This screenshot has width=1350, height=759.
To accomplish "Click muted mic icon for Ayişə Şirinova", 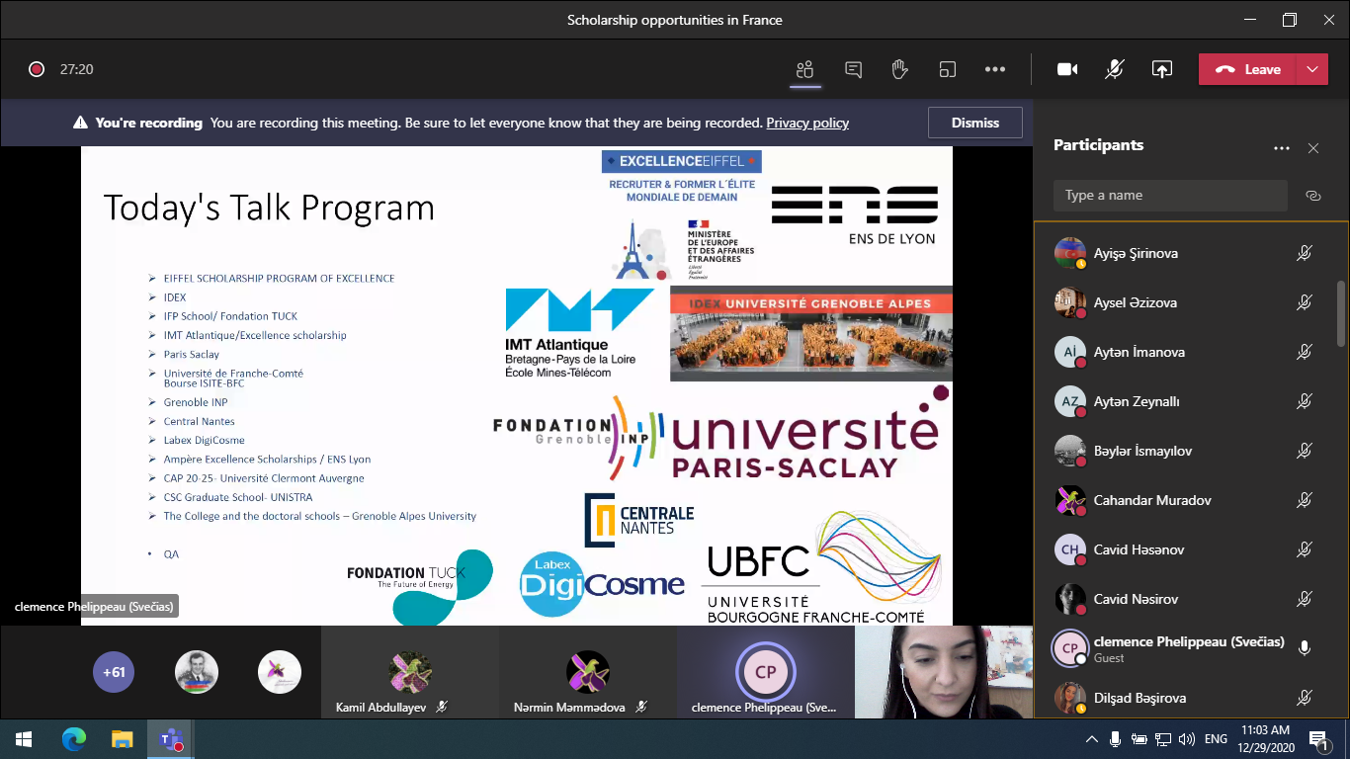I will (x=1305, y=253).
